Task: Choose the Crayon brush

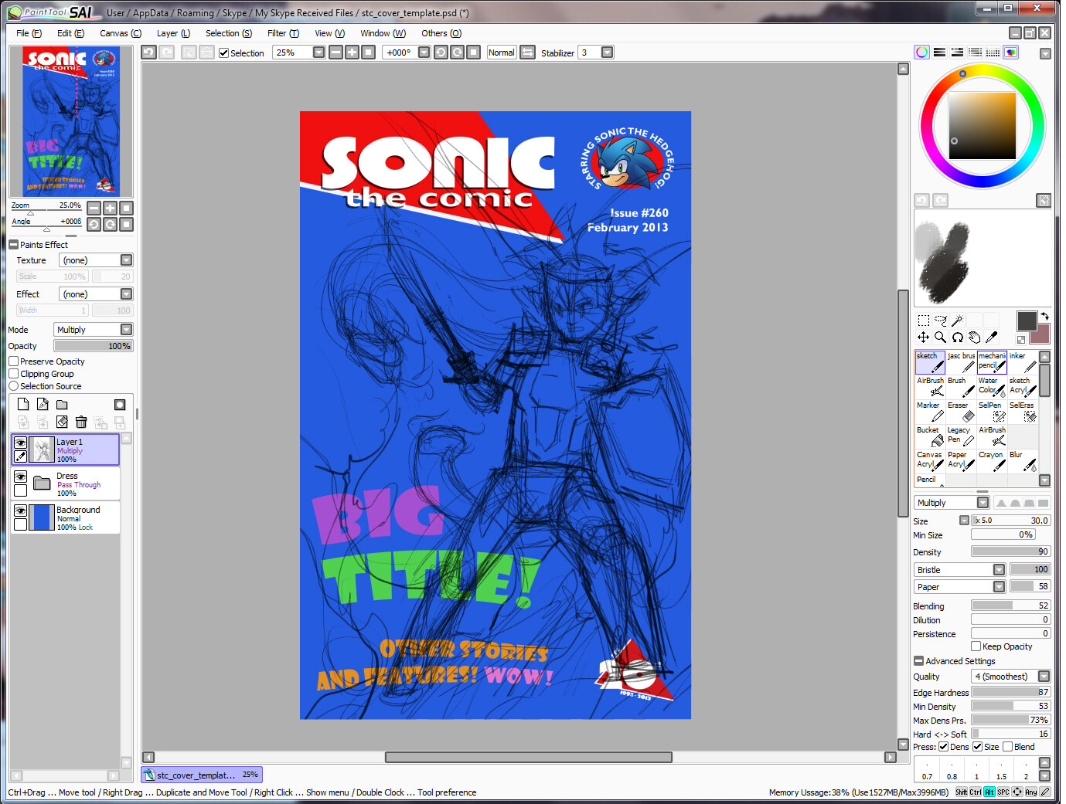Action: [992, 461]
